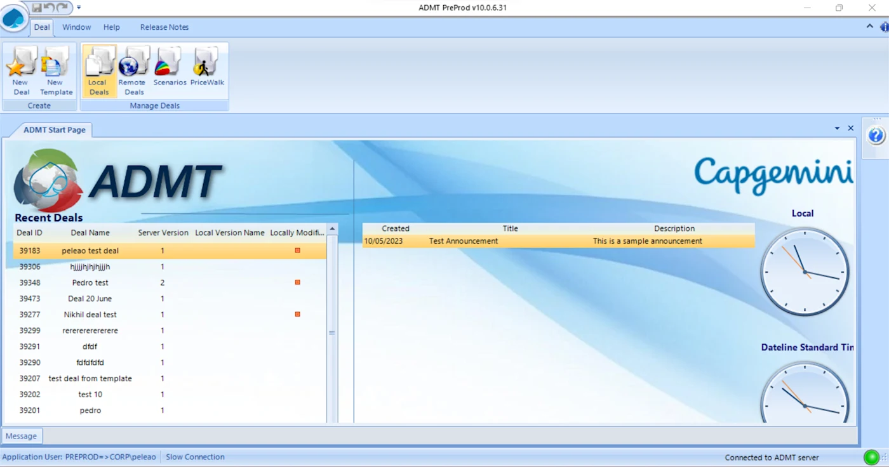This screenshot has width=889, height=467.
Task: Create a New Deal from the ribbon
Action: point(21,70)
